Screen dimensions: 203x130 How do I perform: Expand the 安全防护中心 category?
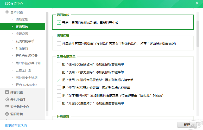20,107
